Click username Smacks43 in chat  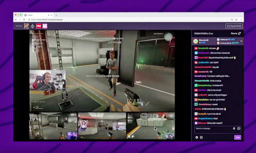click(x=203, y=48)
